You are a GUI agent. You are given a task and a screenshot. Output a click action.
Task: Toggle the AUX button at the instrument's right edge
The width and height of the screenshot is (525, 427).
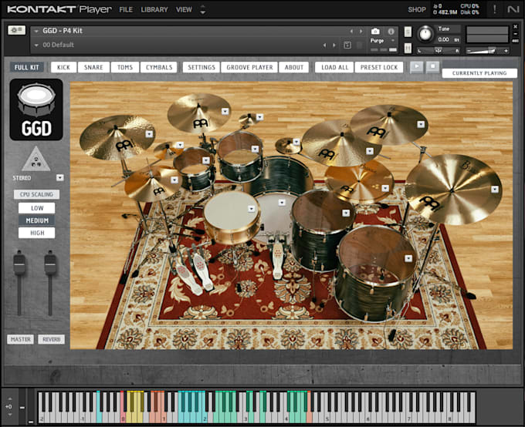515,41
